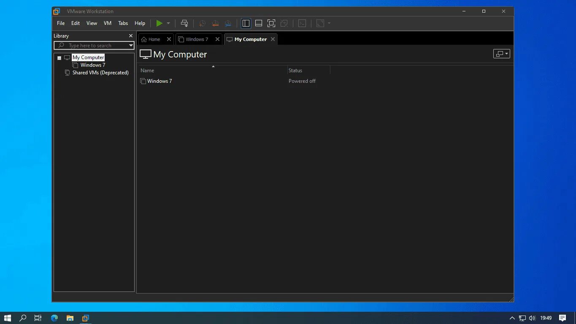
Task: Open Task View on taskbar
Action: (38, 318)
